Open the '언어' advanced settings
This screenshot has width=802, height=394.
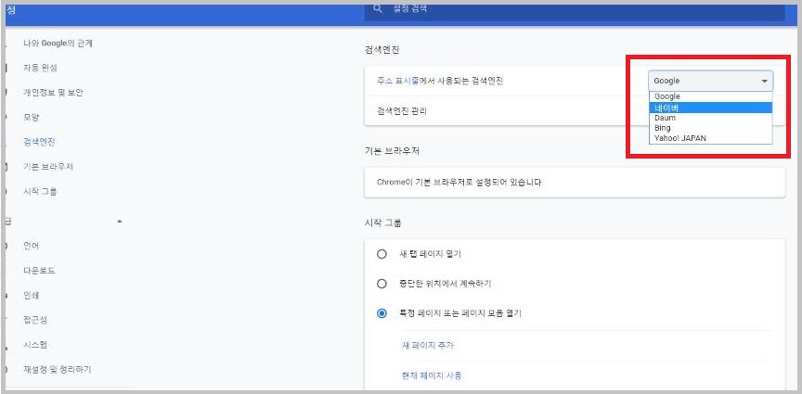pyautogui.click(x=32, y=246)
